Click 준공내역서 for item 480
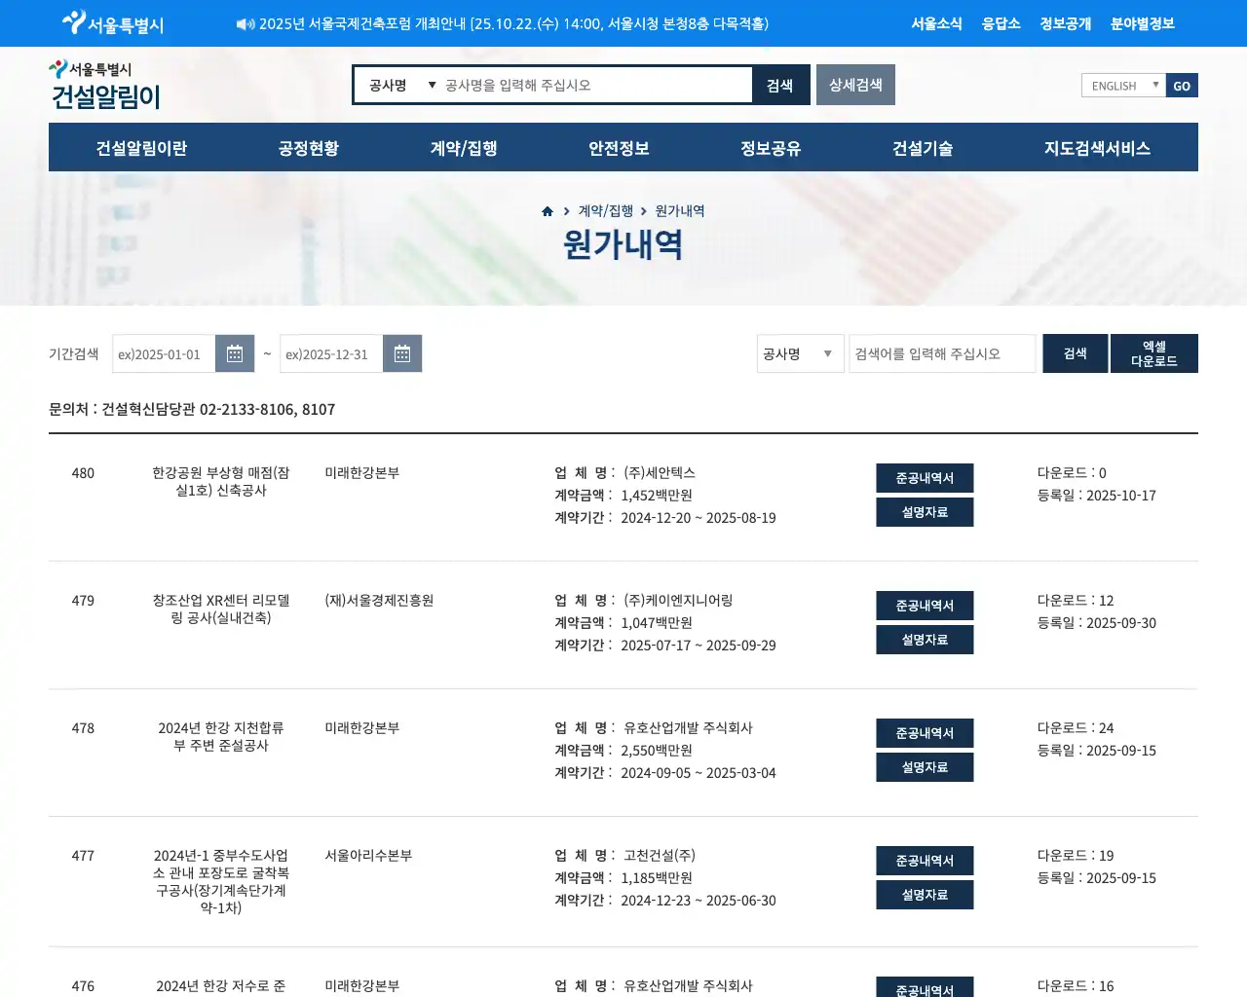The width and height of the screenshot is (1247, 997). (x=924, y=478)
